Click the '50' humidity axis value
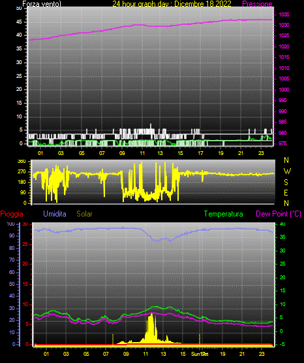The height and width of the screenshot is (363, 304). click(x=12, y=284)
